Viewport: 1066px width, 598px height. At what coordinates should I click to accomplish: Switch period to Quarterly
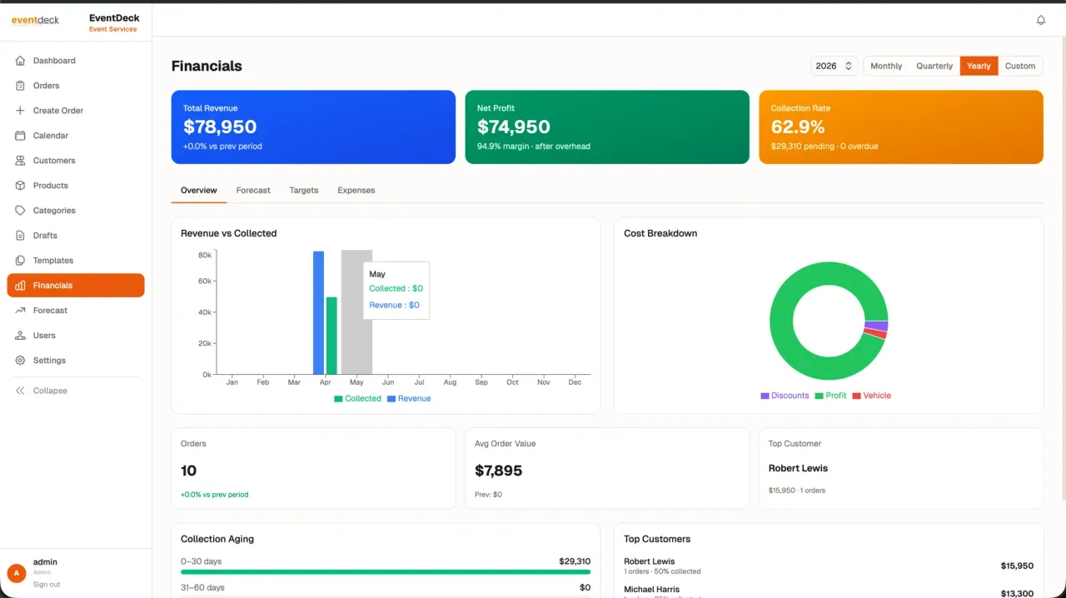pyautogui.click(x=934, y=66)
